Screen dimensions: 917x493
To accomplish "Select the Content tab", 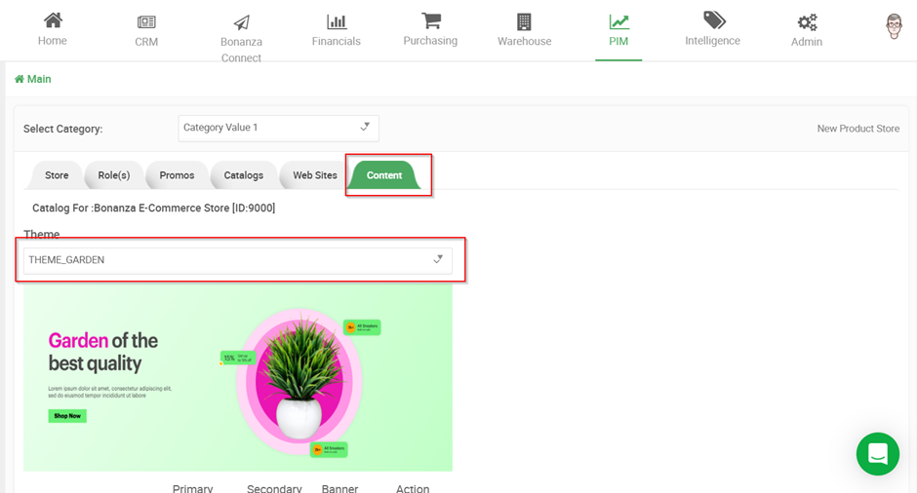I will 384,175.
